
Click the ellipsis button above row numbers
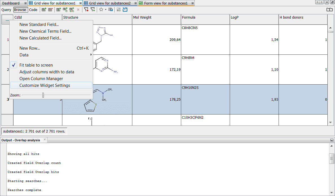[x=7, y=20]
